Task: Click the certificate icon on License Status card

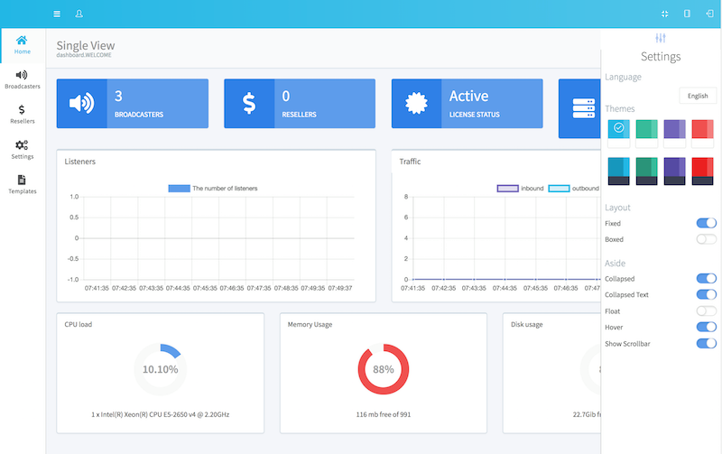Action: 416,103
